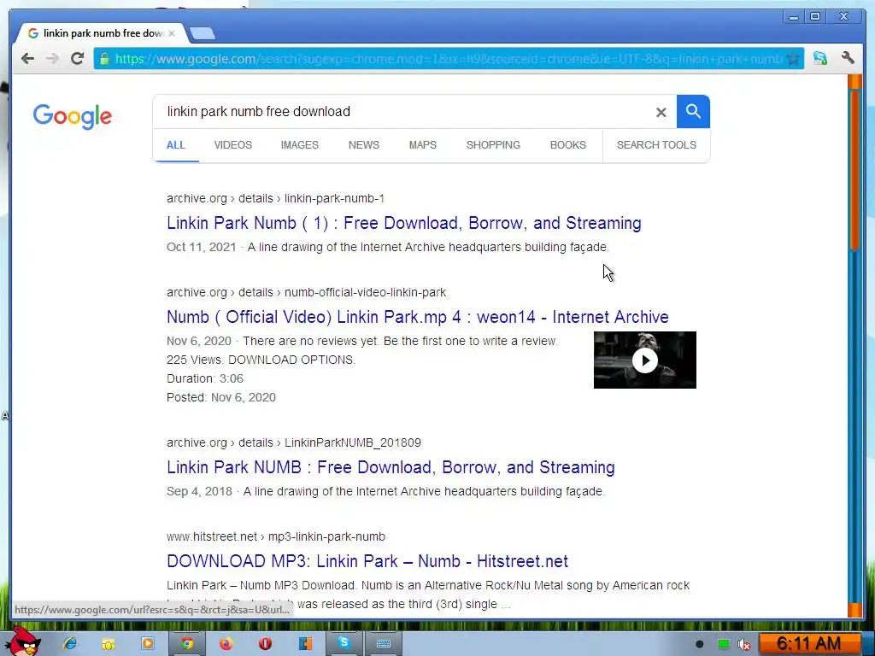Click the green battery tray icon
Image resolution: width=875 pixels, height=656 pixels.
(723, 644)
